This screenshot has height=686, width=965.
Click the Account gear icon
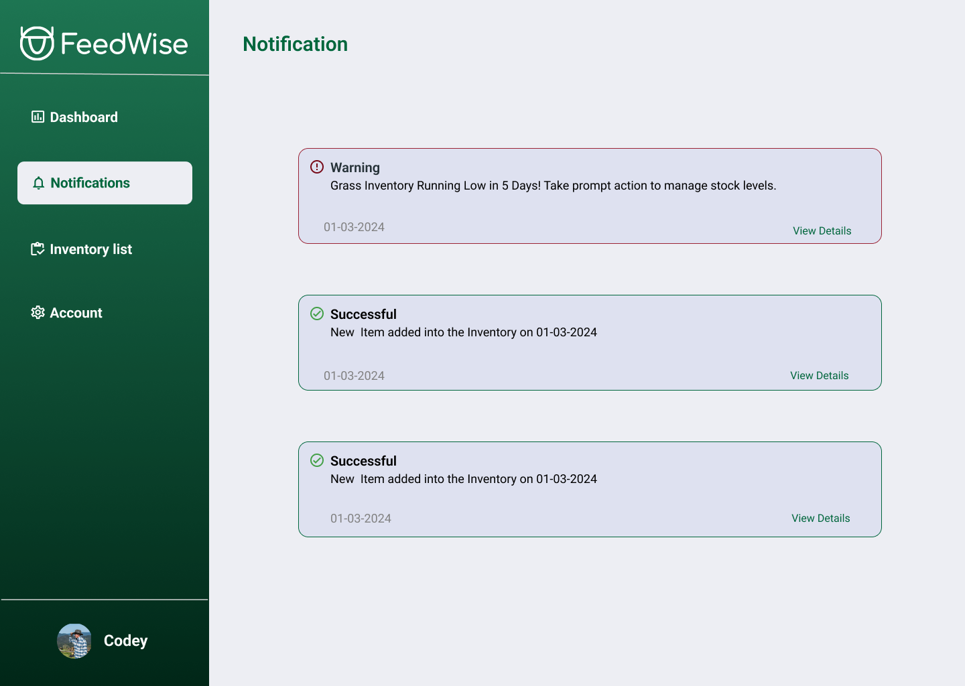(38, 313)
